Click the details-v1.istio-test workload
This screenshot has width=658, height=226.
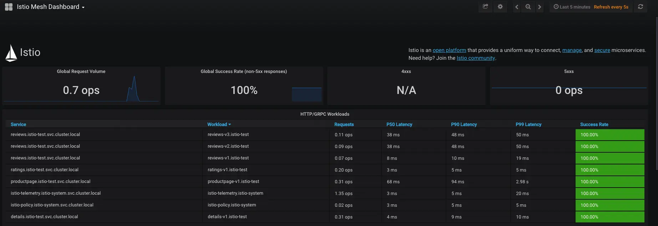(x=227, y=217)
